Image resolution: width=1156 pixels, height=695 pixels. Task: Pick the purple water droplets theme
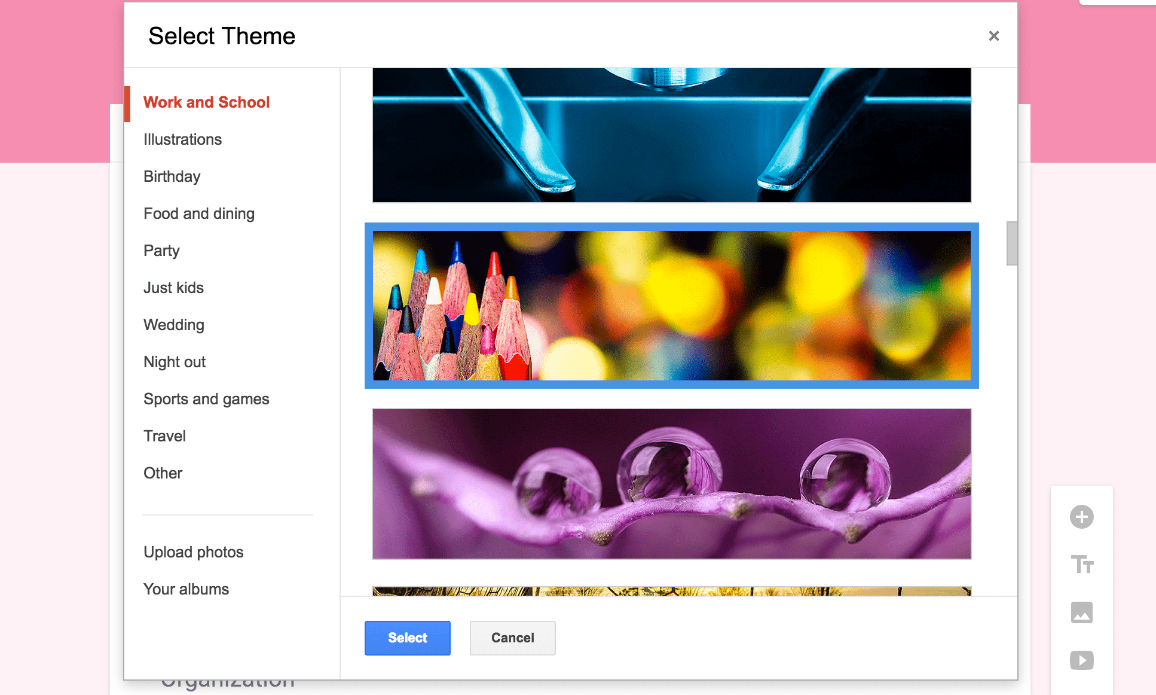[671, 484]
